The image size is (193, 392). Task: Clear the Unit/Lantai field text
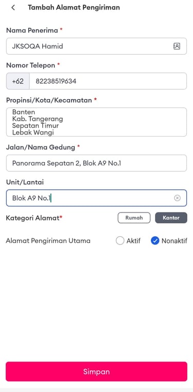(x=177, y=198)
